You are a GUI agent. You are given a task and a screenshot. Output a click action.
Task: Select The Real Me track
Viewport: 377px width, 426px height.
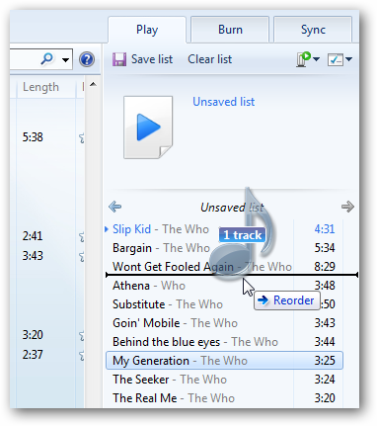pos(224,398)
